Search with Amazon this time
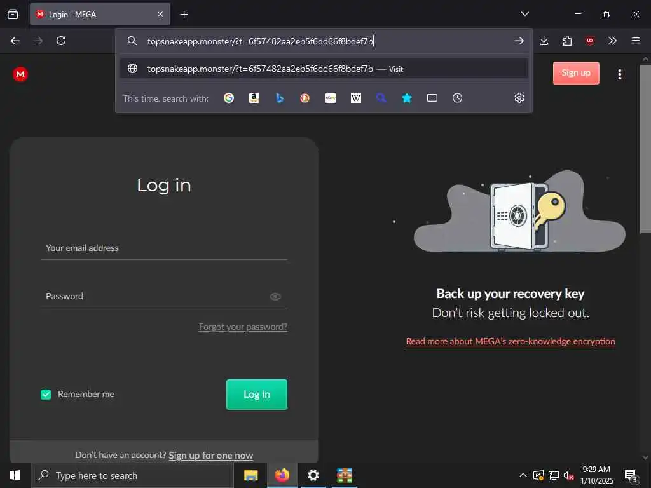The height and width of the screenshot is (488, 651). pos(254,98)
